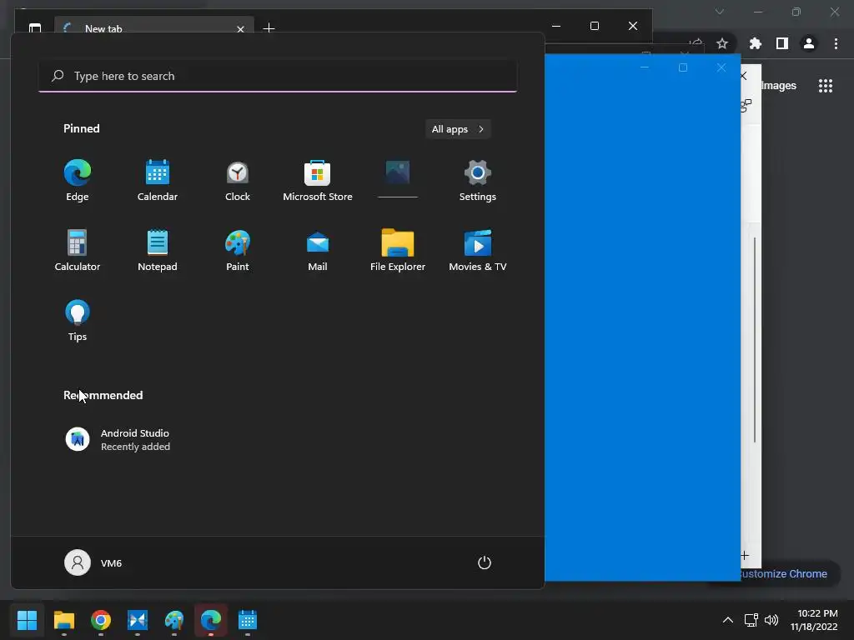
Task: Open Microsoft Store from pinned apps
Action: pyautogui.click(x=318, y=181)
